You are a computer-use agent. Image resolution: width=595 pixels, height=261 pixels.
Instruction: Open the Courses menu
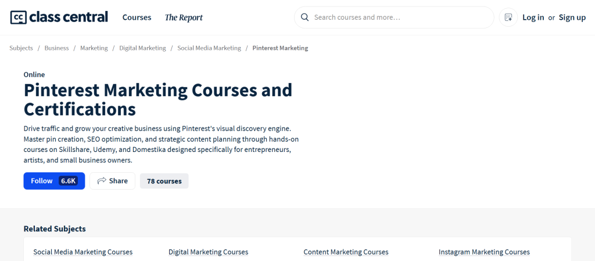pyautogui.click(x=137, y=17)
